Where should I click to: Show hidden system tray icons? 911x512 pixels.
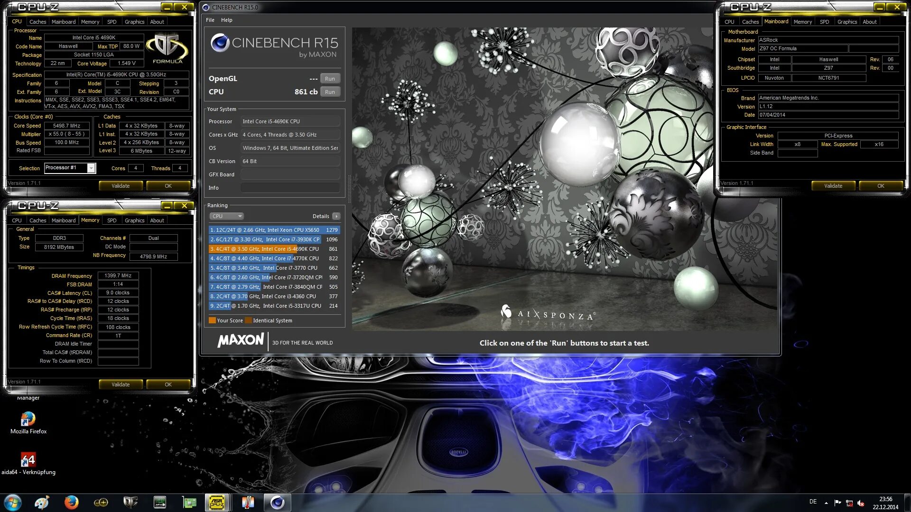[826, 503]
